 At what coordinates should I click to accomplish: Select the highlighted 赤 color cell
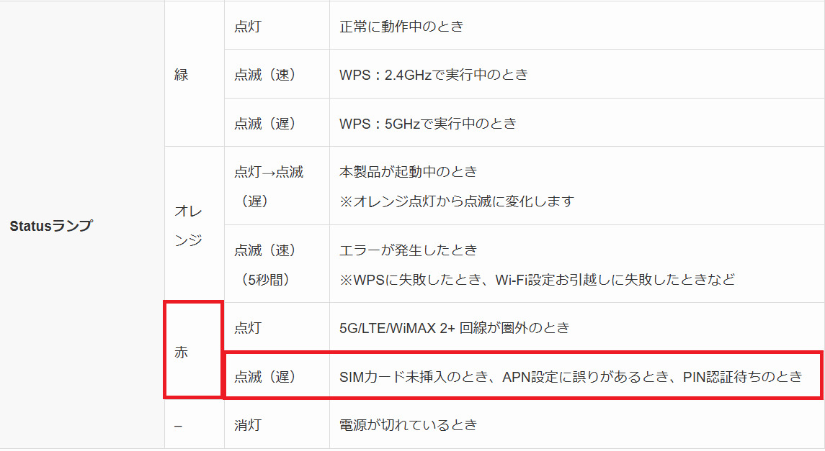tap(194, 350)
